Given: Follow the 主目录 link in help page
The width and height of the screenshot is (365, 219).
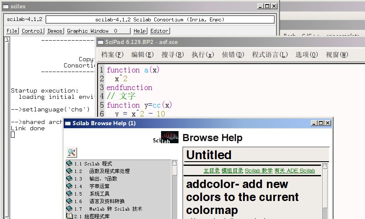Looking at the screenshot, I should pyautogui.click(x=212, y=171).
